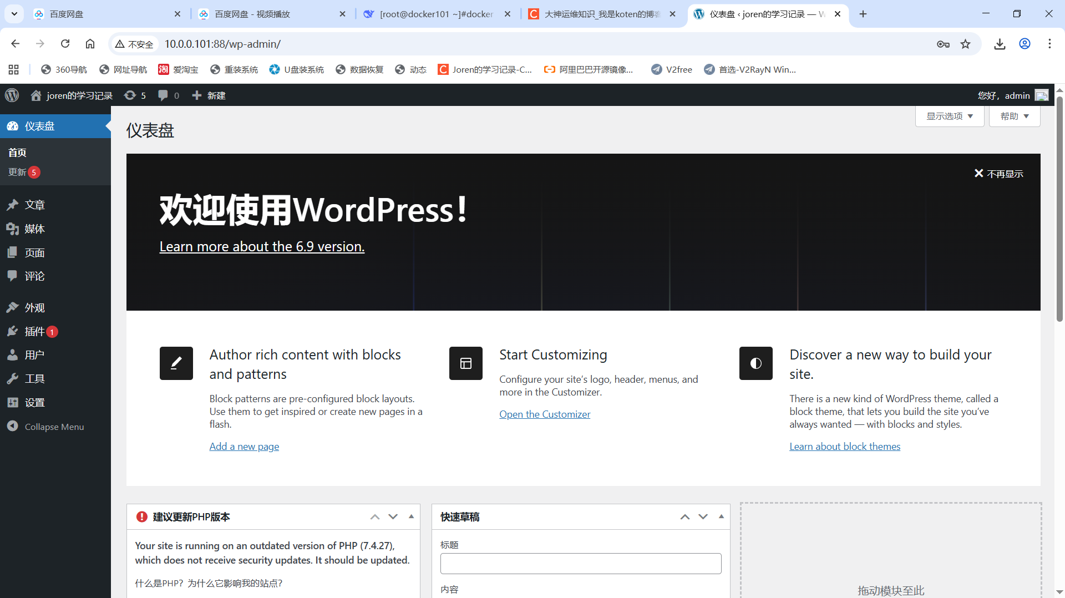The image size is (1065, 598).
Task: Open Learn more about the 6.9 version link
Action: 262,246
